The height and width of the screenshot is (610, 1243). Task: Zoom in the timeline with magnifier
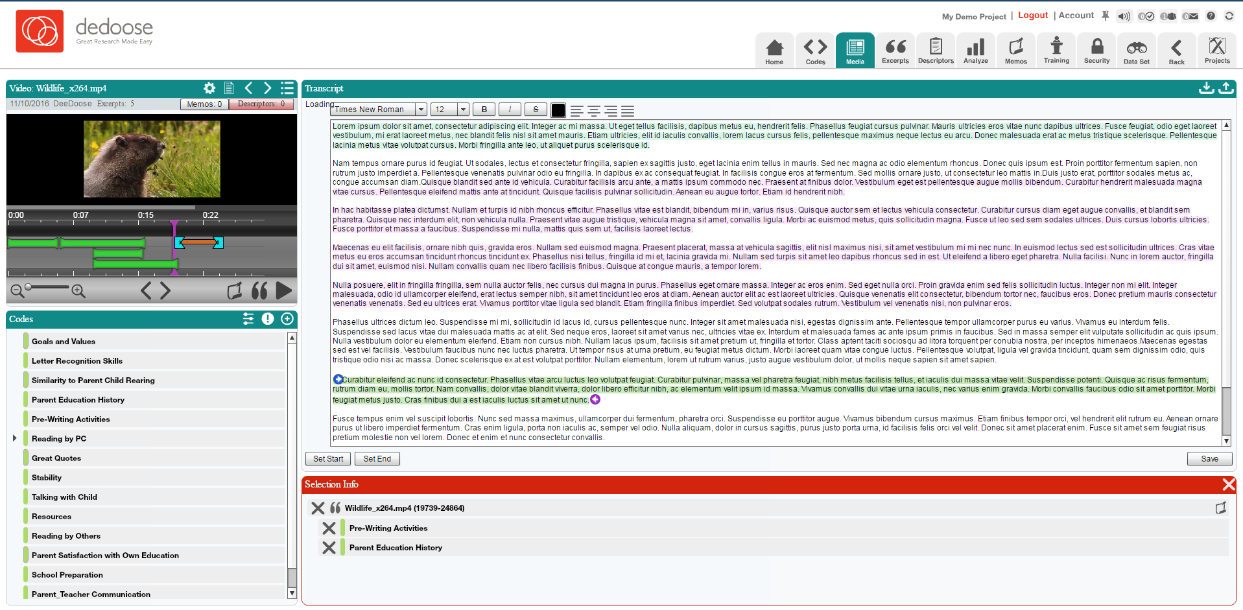pyautogui.click(x=78, y=291)
